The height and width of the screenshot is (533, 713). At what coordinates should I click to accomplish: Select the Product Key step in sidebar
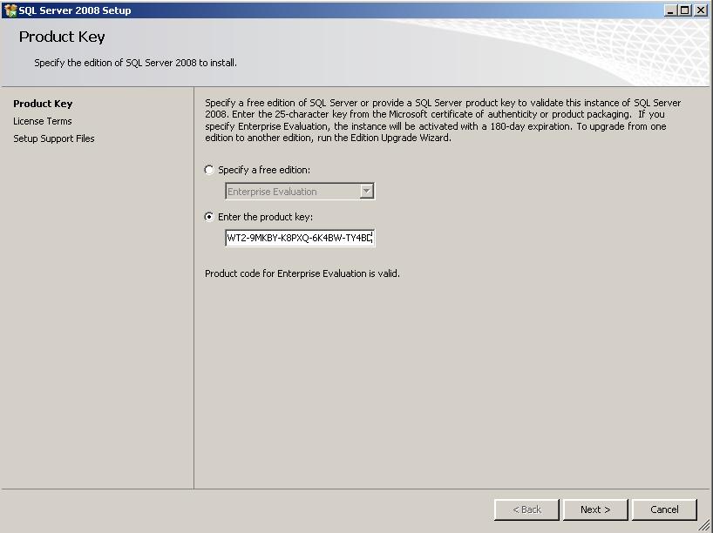[43, 104]
